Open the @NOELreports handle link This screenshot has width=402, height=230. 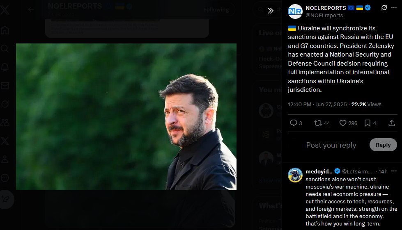point(324,15)
